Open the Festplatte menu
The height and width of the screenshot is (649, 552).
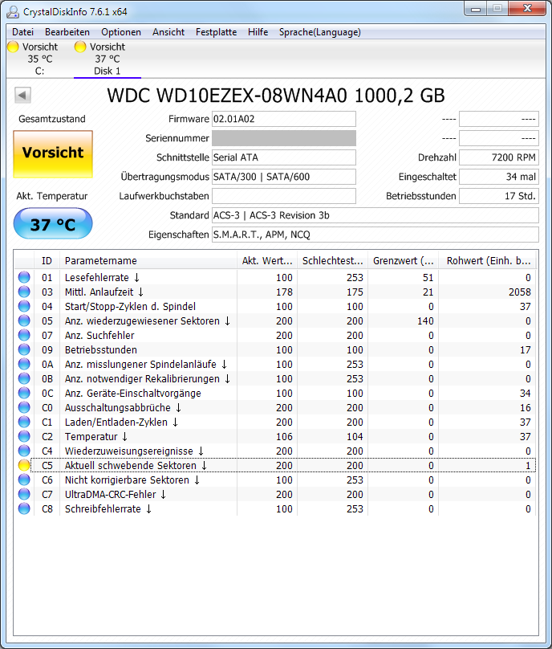click(x=217, y=32)
